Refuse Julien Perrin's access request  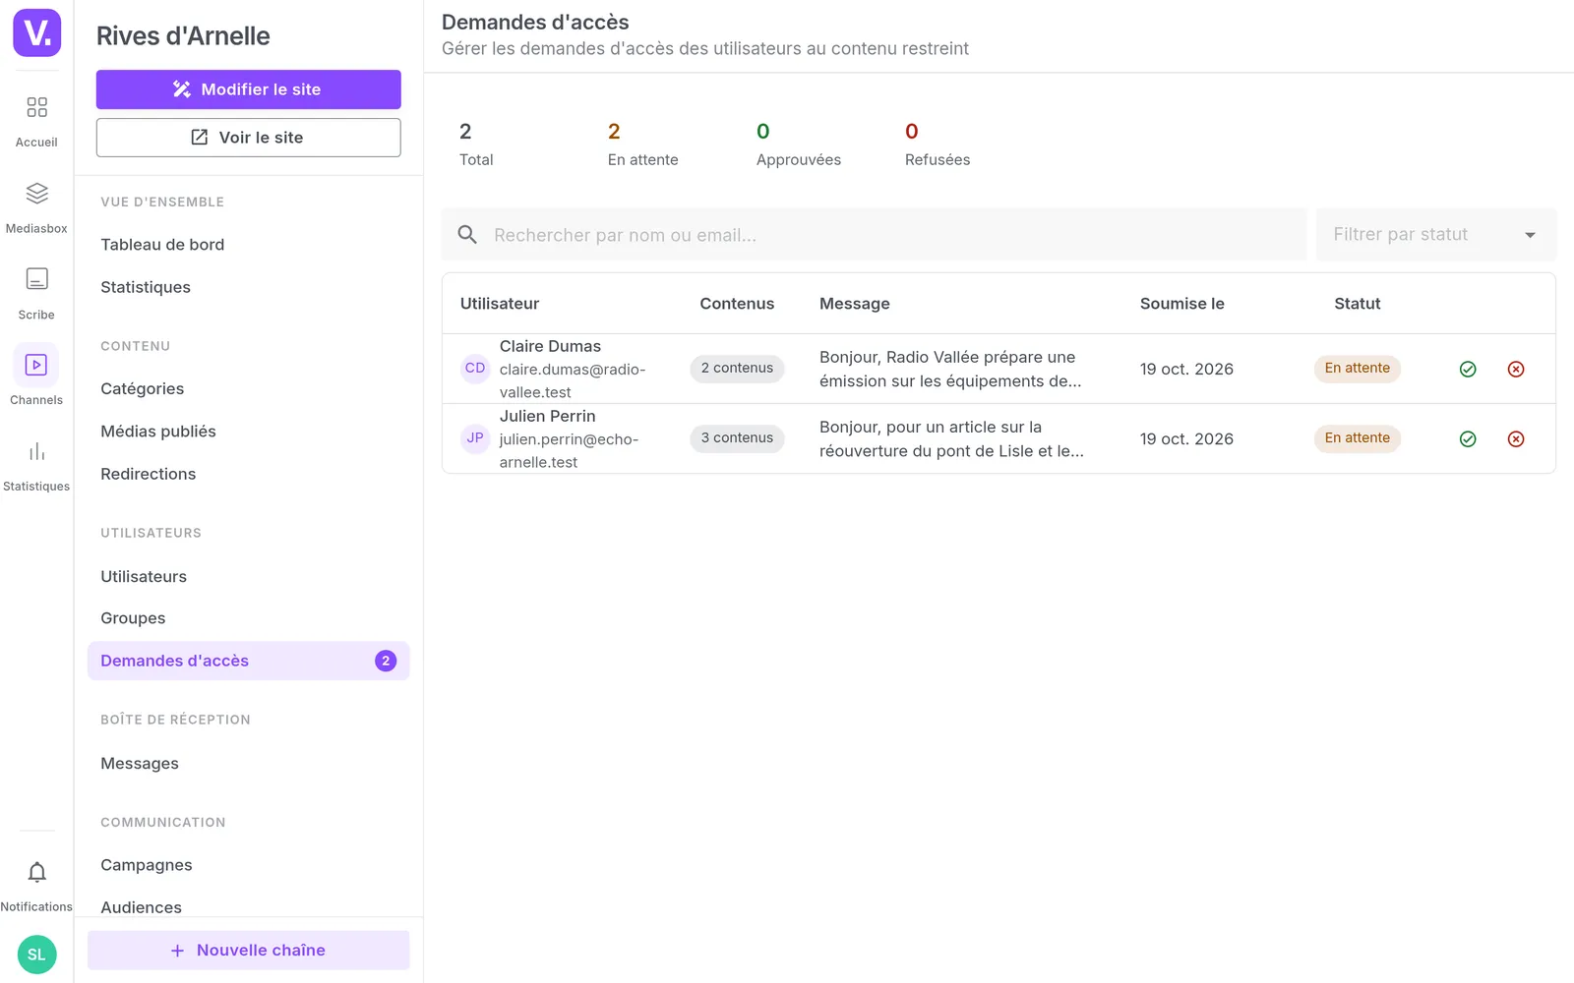pyautogui.click(x=1516, y=438)
